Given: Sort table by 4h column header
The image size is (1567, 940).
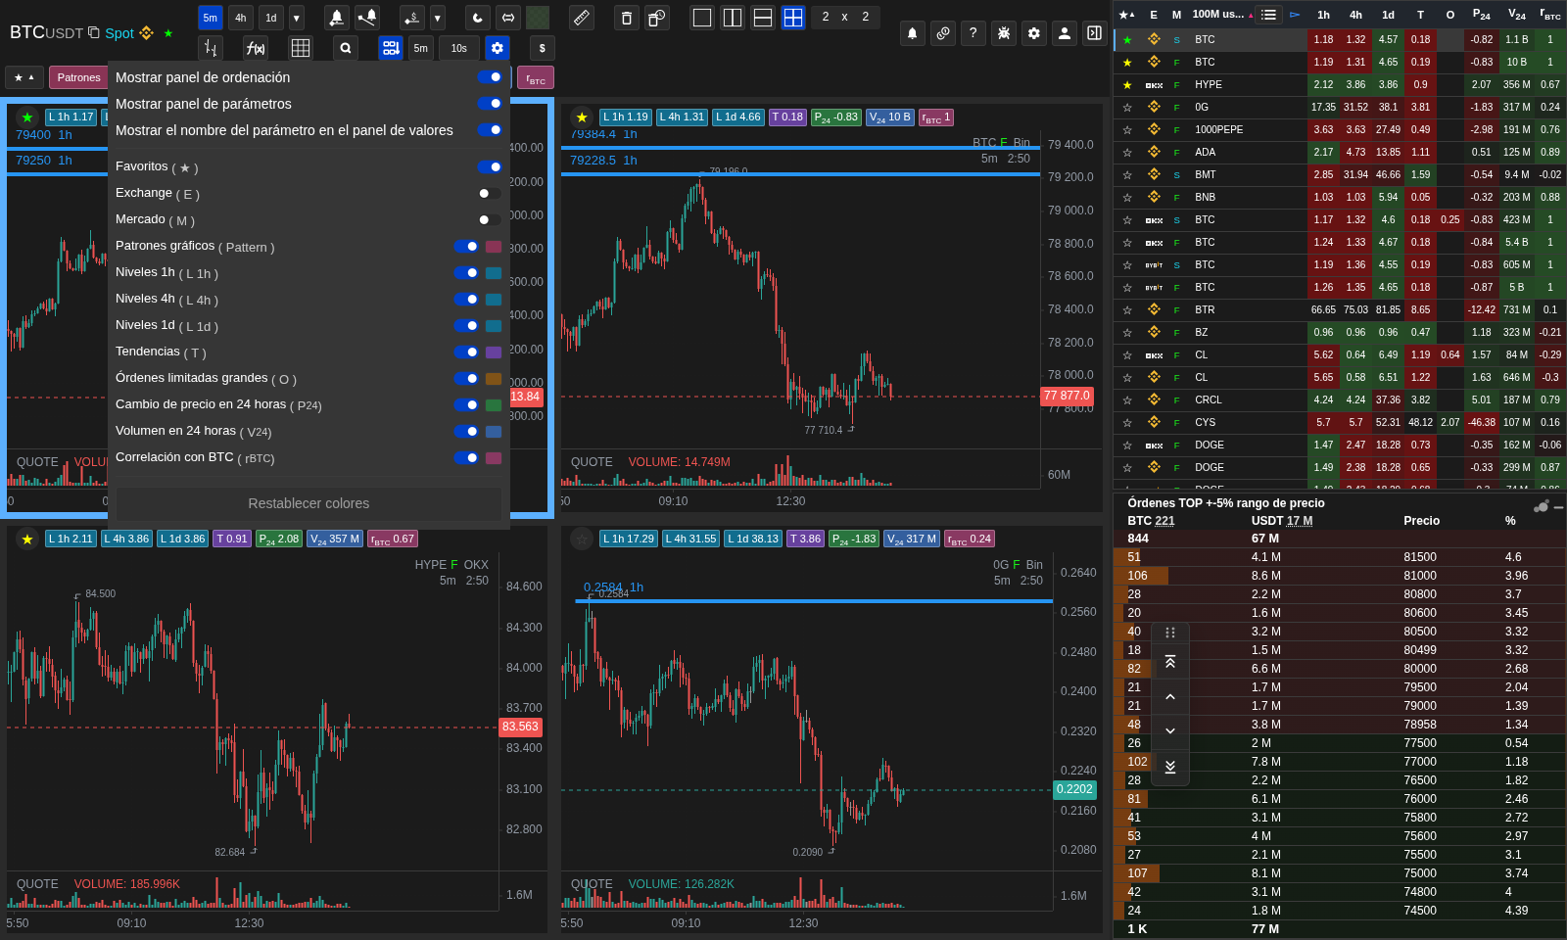Looking at the screenshot, I should click(x=1355, y=15).
